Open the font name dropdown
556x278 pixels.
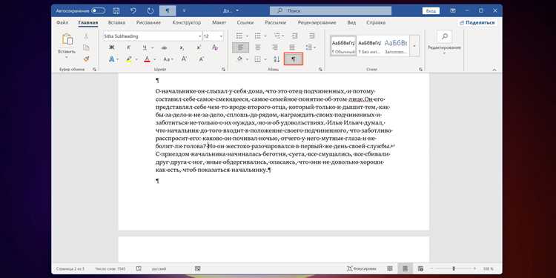pos(199,36)
